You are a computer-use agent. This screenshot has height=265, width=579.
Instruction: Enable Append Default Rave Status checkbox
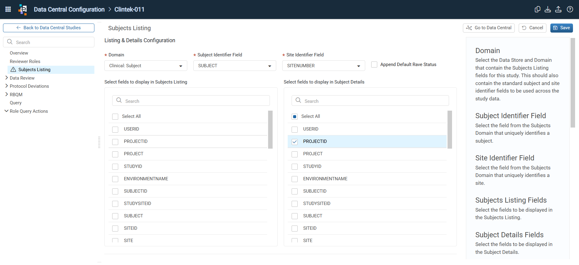point(374,65)
